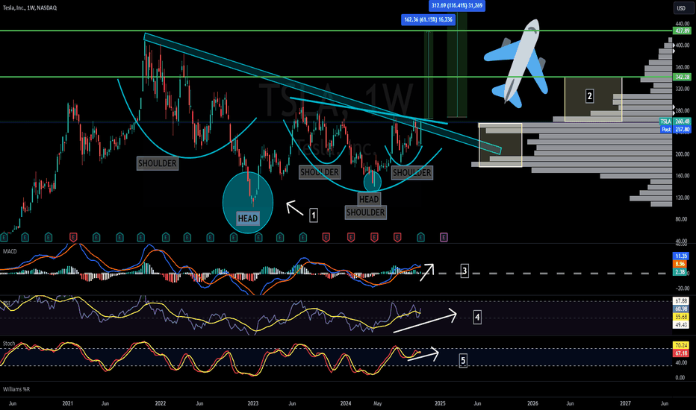This screenshot has height=410, width=696.
Task: Click the May label on the time axis
Action: 378,403
